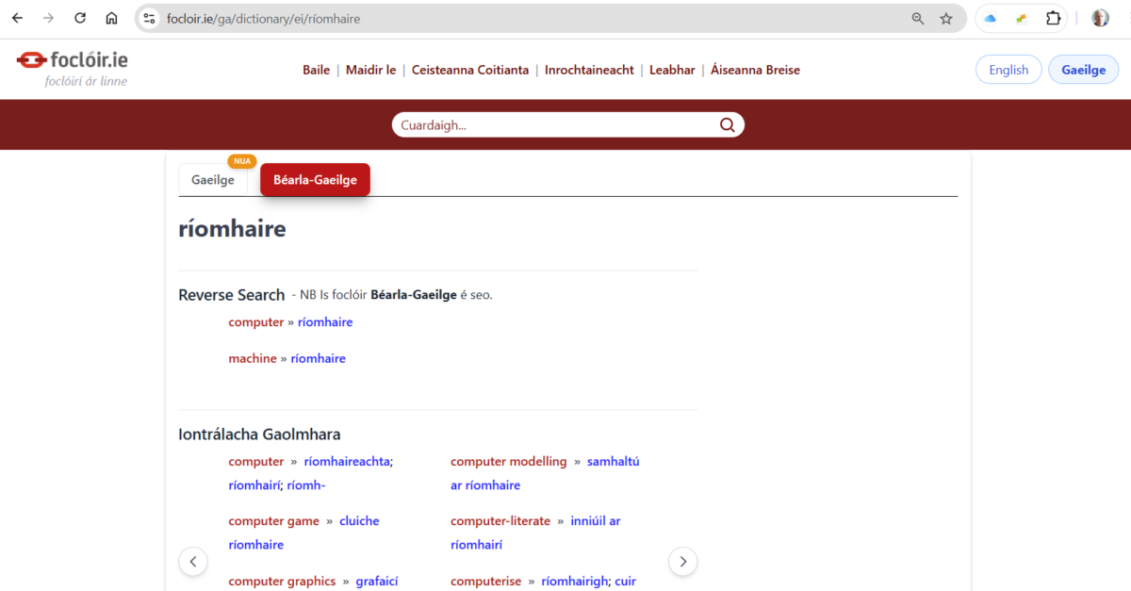This screenshot has height=591, width=1131.
Task: Follow the 'machine' reverse search link
Action: tap(252, 358)
